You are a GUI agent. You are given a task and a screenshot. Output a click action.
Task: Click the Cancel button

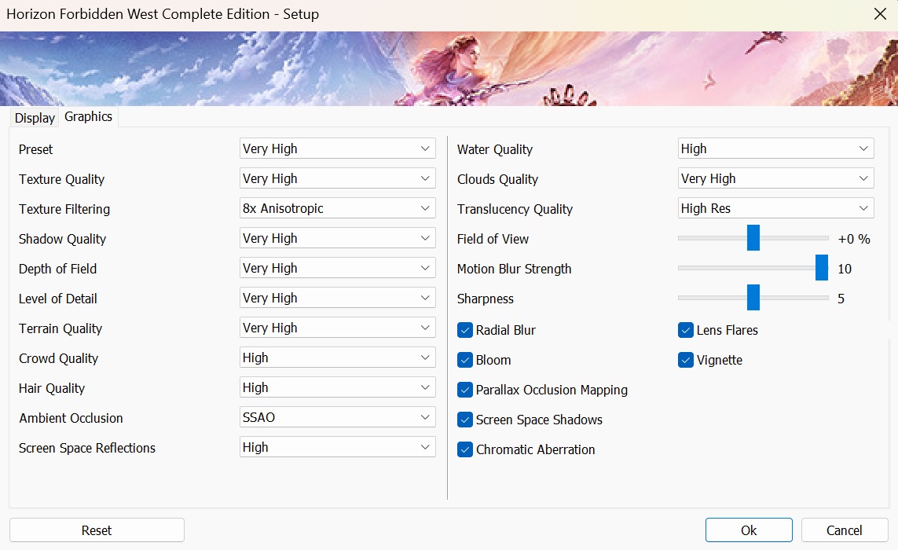pos(845,530)
